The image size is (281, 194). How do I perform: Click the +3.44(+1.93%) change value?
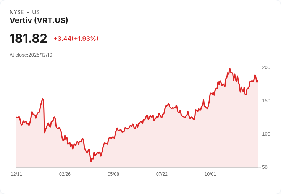coord(76,39)
